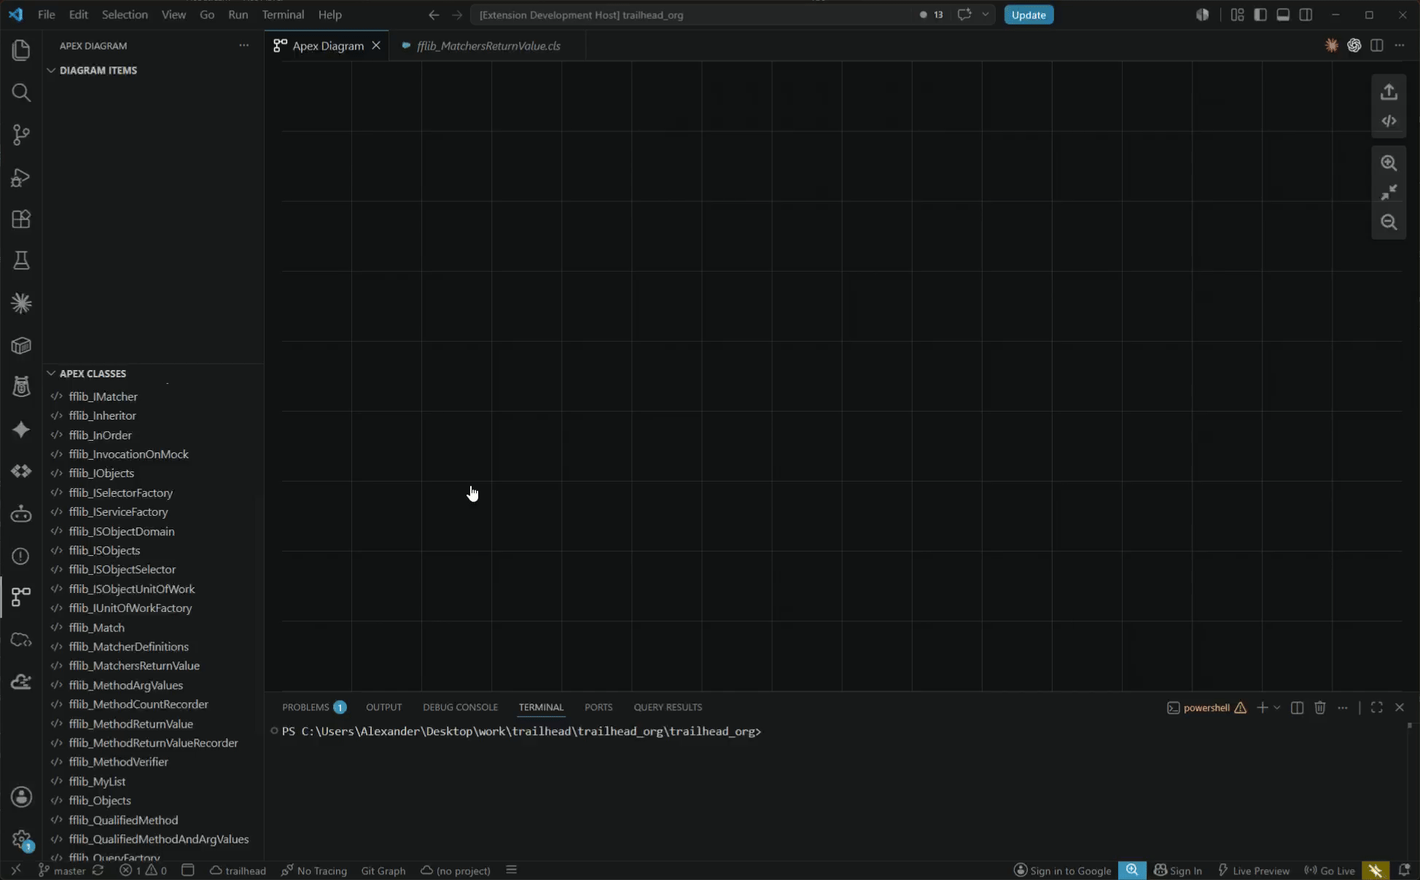Screen dimensions: 1420x880
Task: Open Git Graph from status bar
Action: [383, 871]
